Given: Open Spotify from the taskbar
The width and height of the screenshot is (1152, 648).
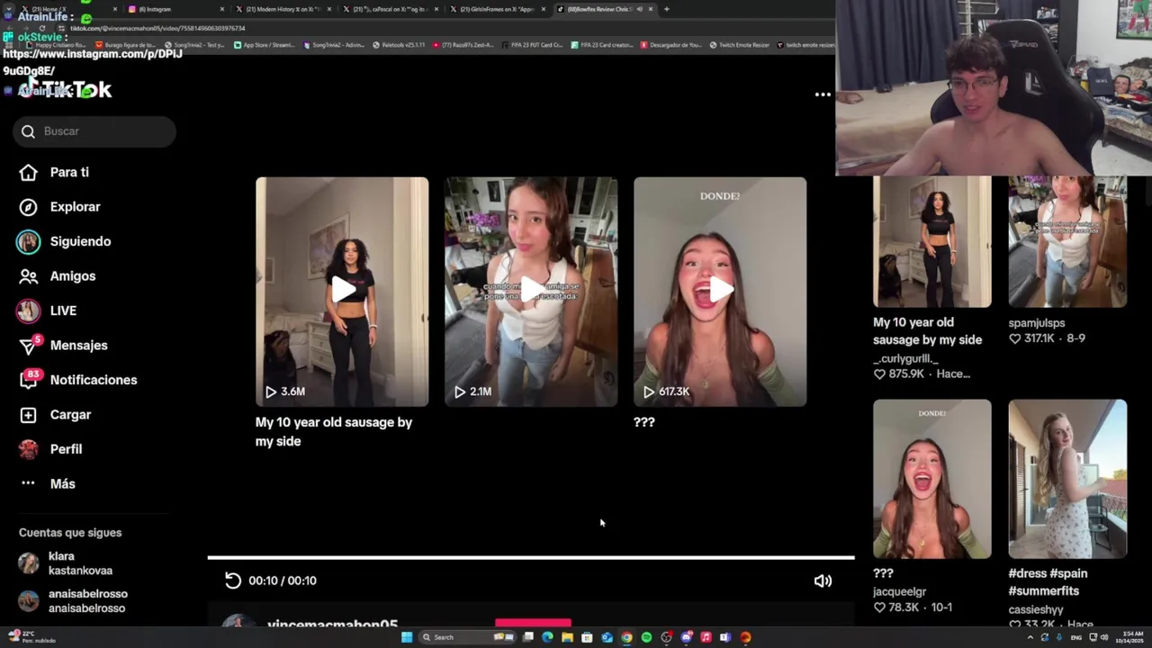Looking at the screenshot, I should [646, 637].
